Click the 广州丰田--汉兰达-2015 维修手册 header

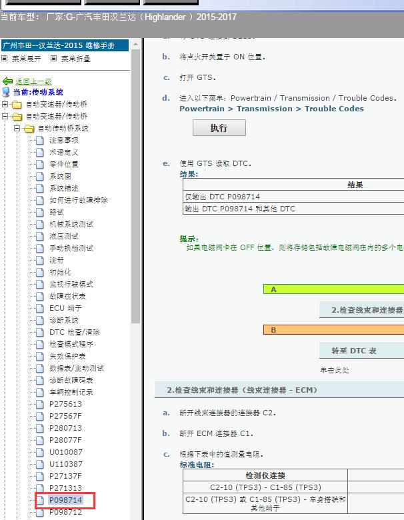[65, 45]
